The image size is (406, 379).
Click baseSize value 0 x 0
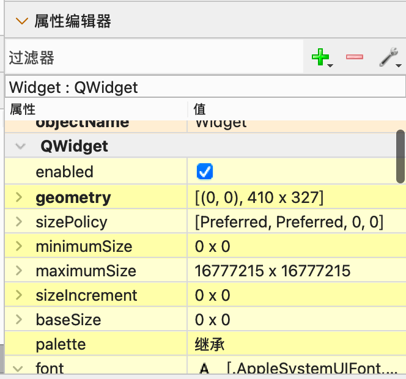click(213, 320)
